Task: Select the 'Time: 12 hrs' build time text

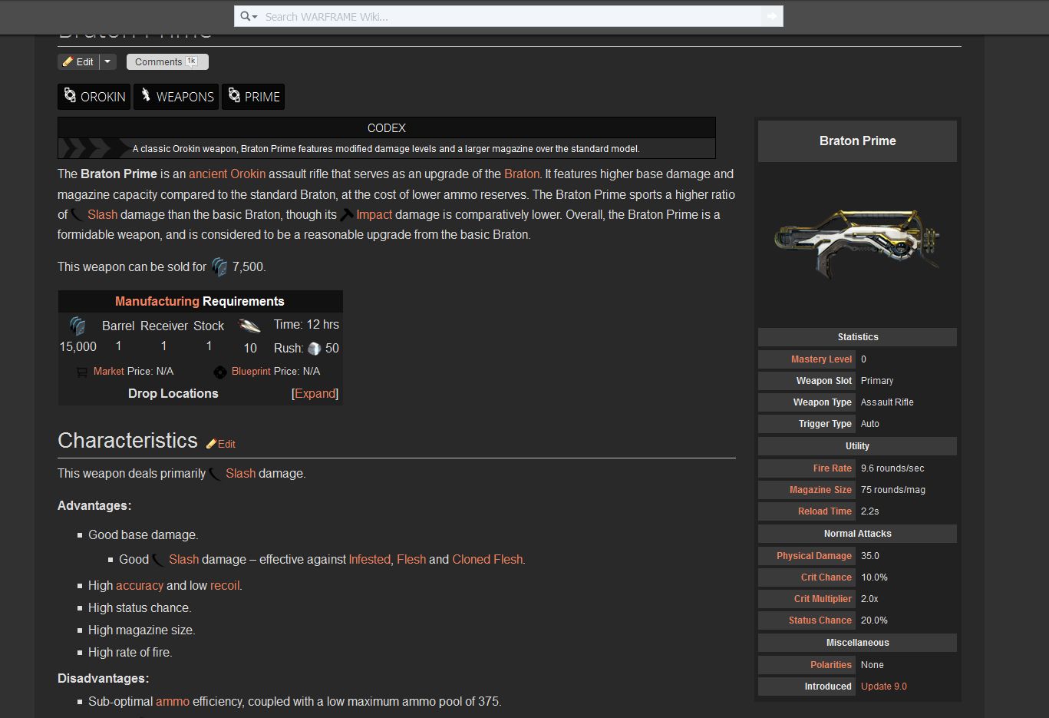Action: tap(306, 325)
